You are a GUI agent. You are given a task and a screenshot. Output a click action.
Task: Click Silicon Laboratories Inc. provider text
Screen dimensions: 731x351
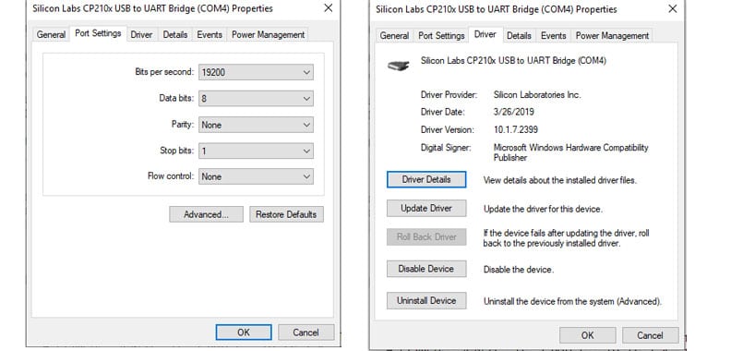[537, 95]
